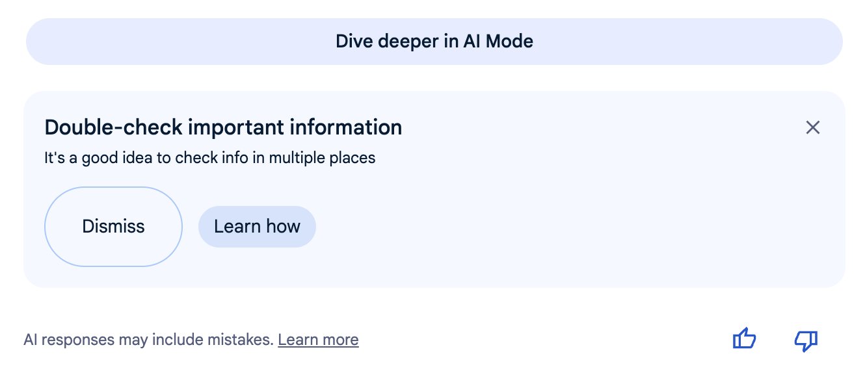
Task: Give negative feedback with the dislike icon
Action: 806,340
